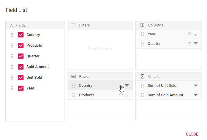Click drag handle of Quarter in Columns

(x=142, y=44)
